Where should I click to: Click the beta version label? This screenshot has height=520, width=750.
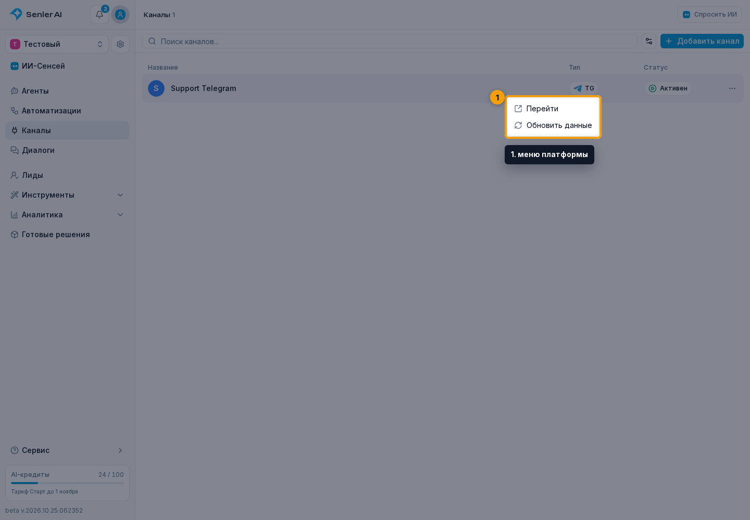point(44,511)
